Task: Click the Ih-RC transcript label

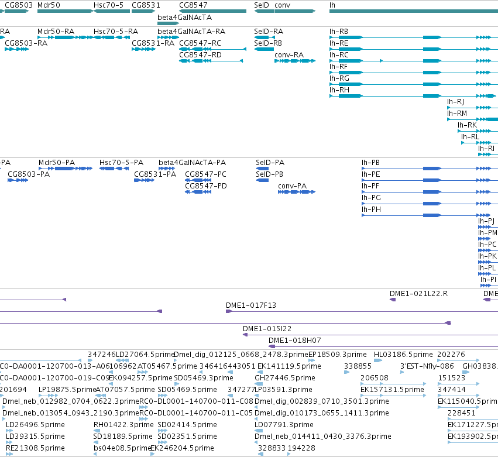Action: pyautogui.click(x=339, y=54)
